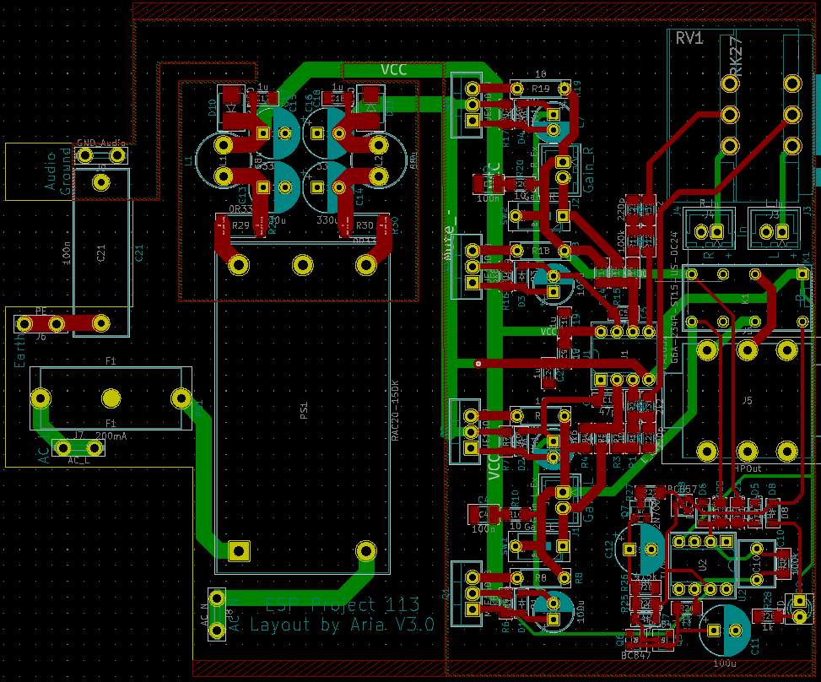Click the 'GND Audio' label
Image resolution: width=821 pixels, height=682 pixels.
(x=101, y=143)
